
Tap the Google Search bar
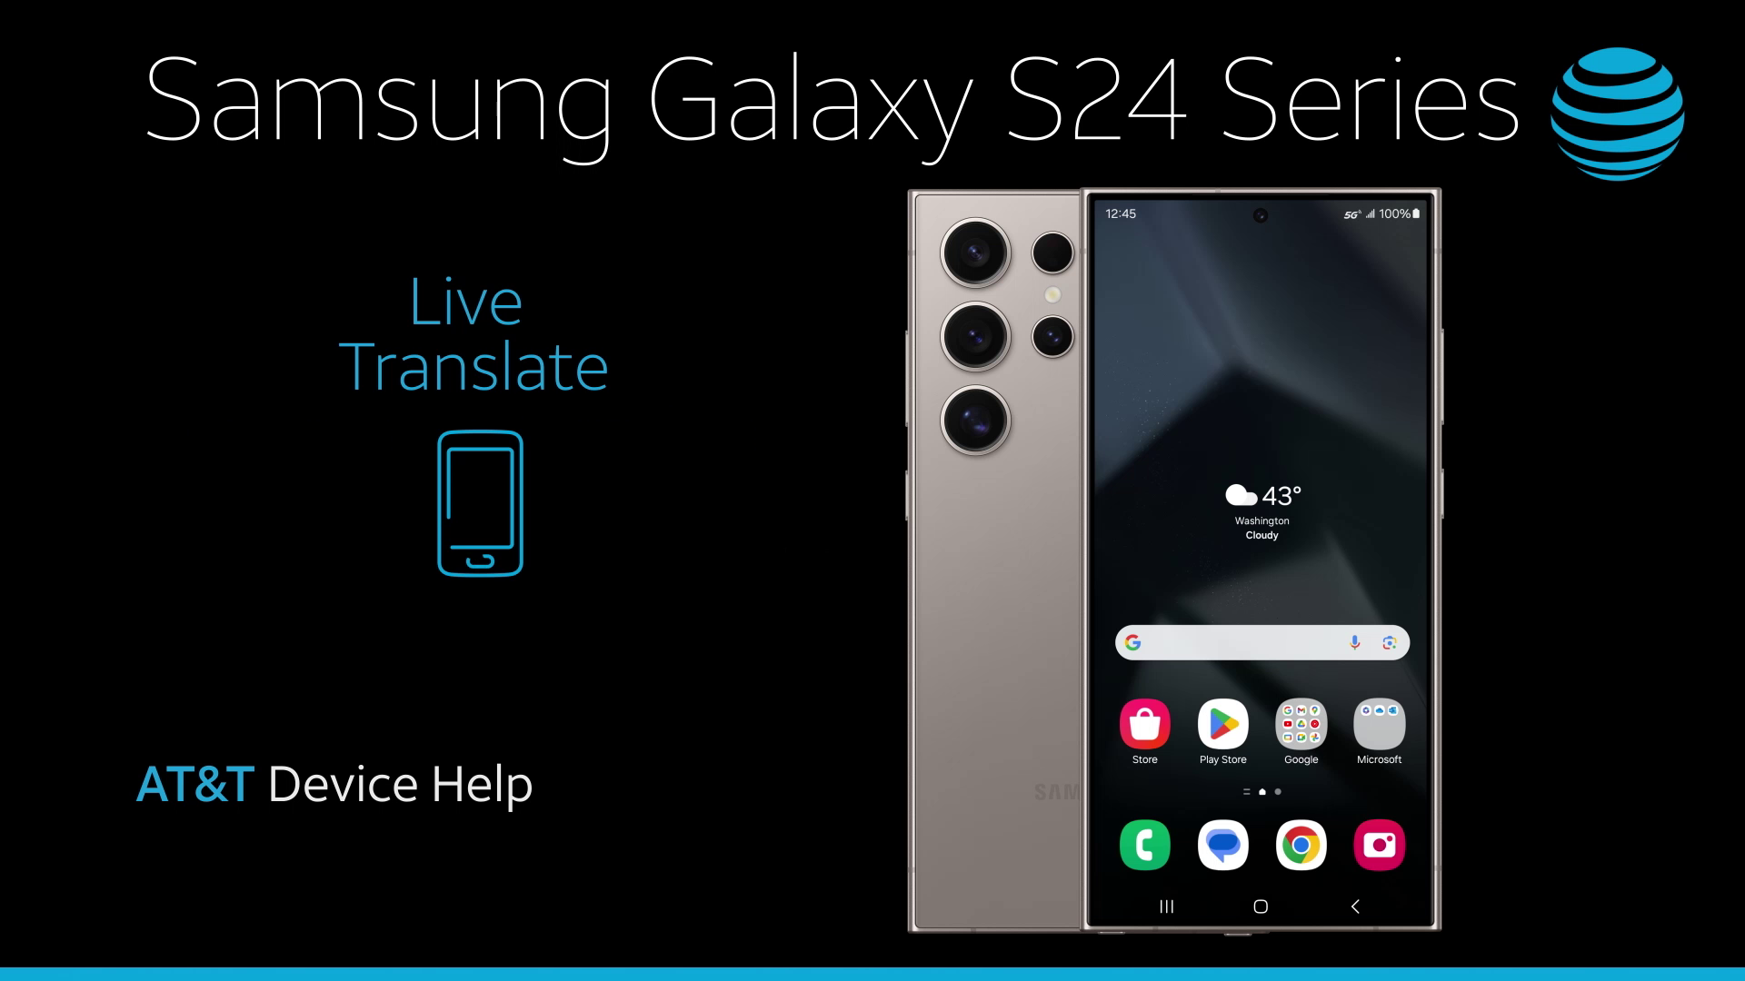[x=1261, y=642]
